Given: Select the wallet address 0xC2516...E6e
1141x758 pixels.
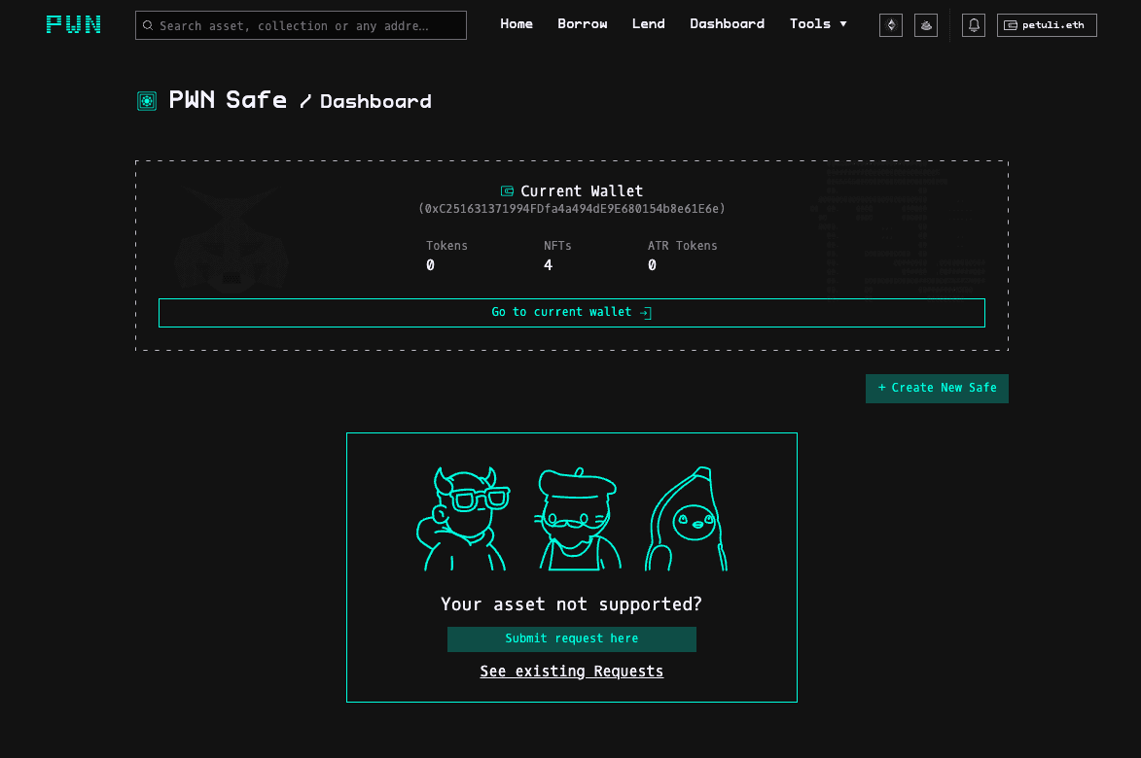Looking at the screenshot, I should [572, 209].
